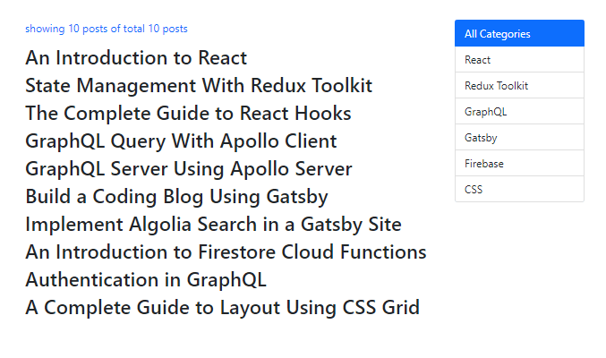Select the All Categories filter

(519, 34)
